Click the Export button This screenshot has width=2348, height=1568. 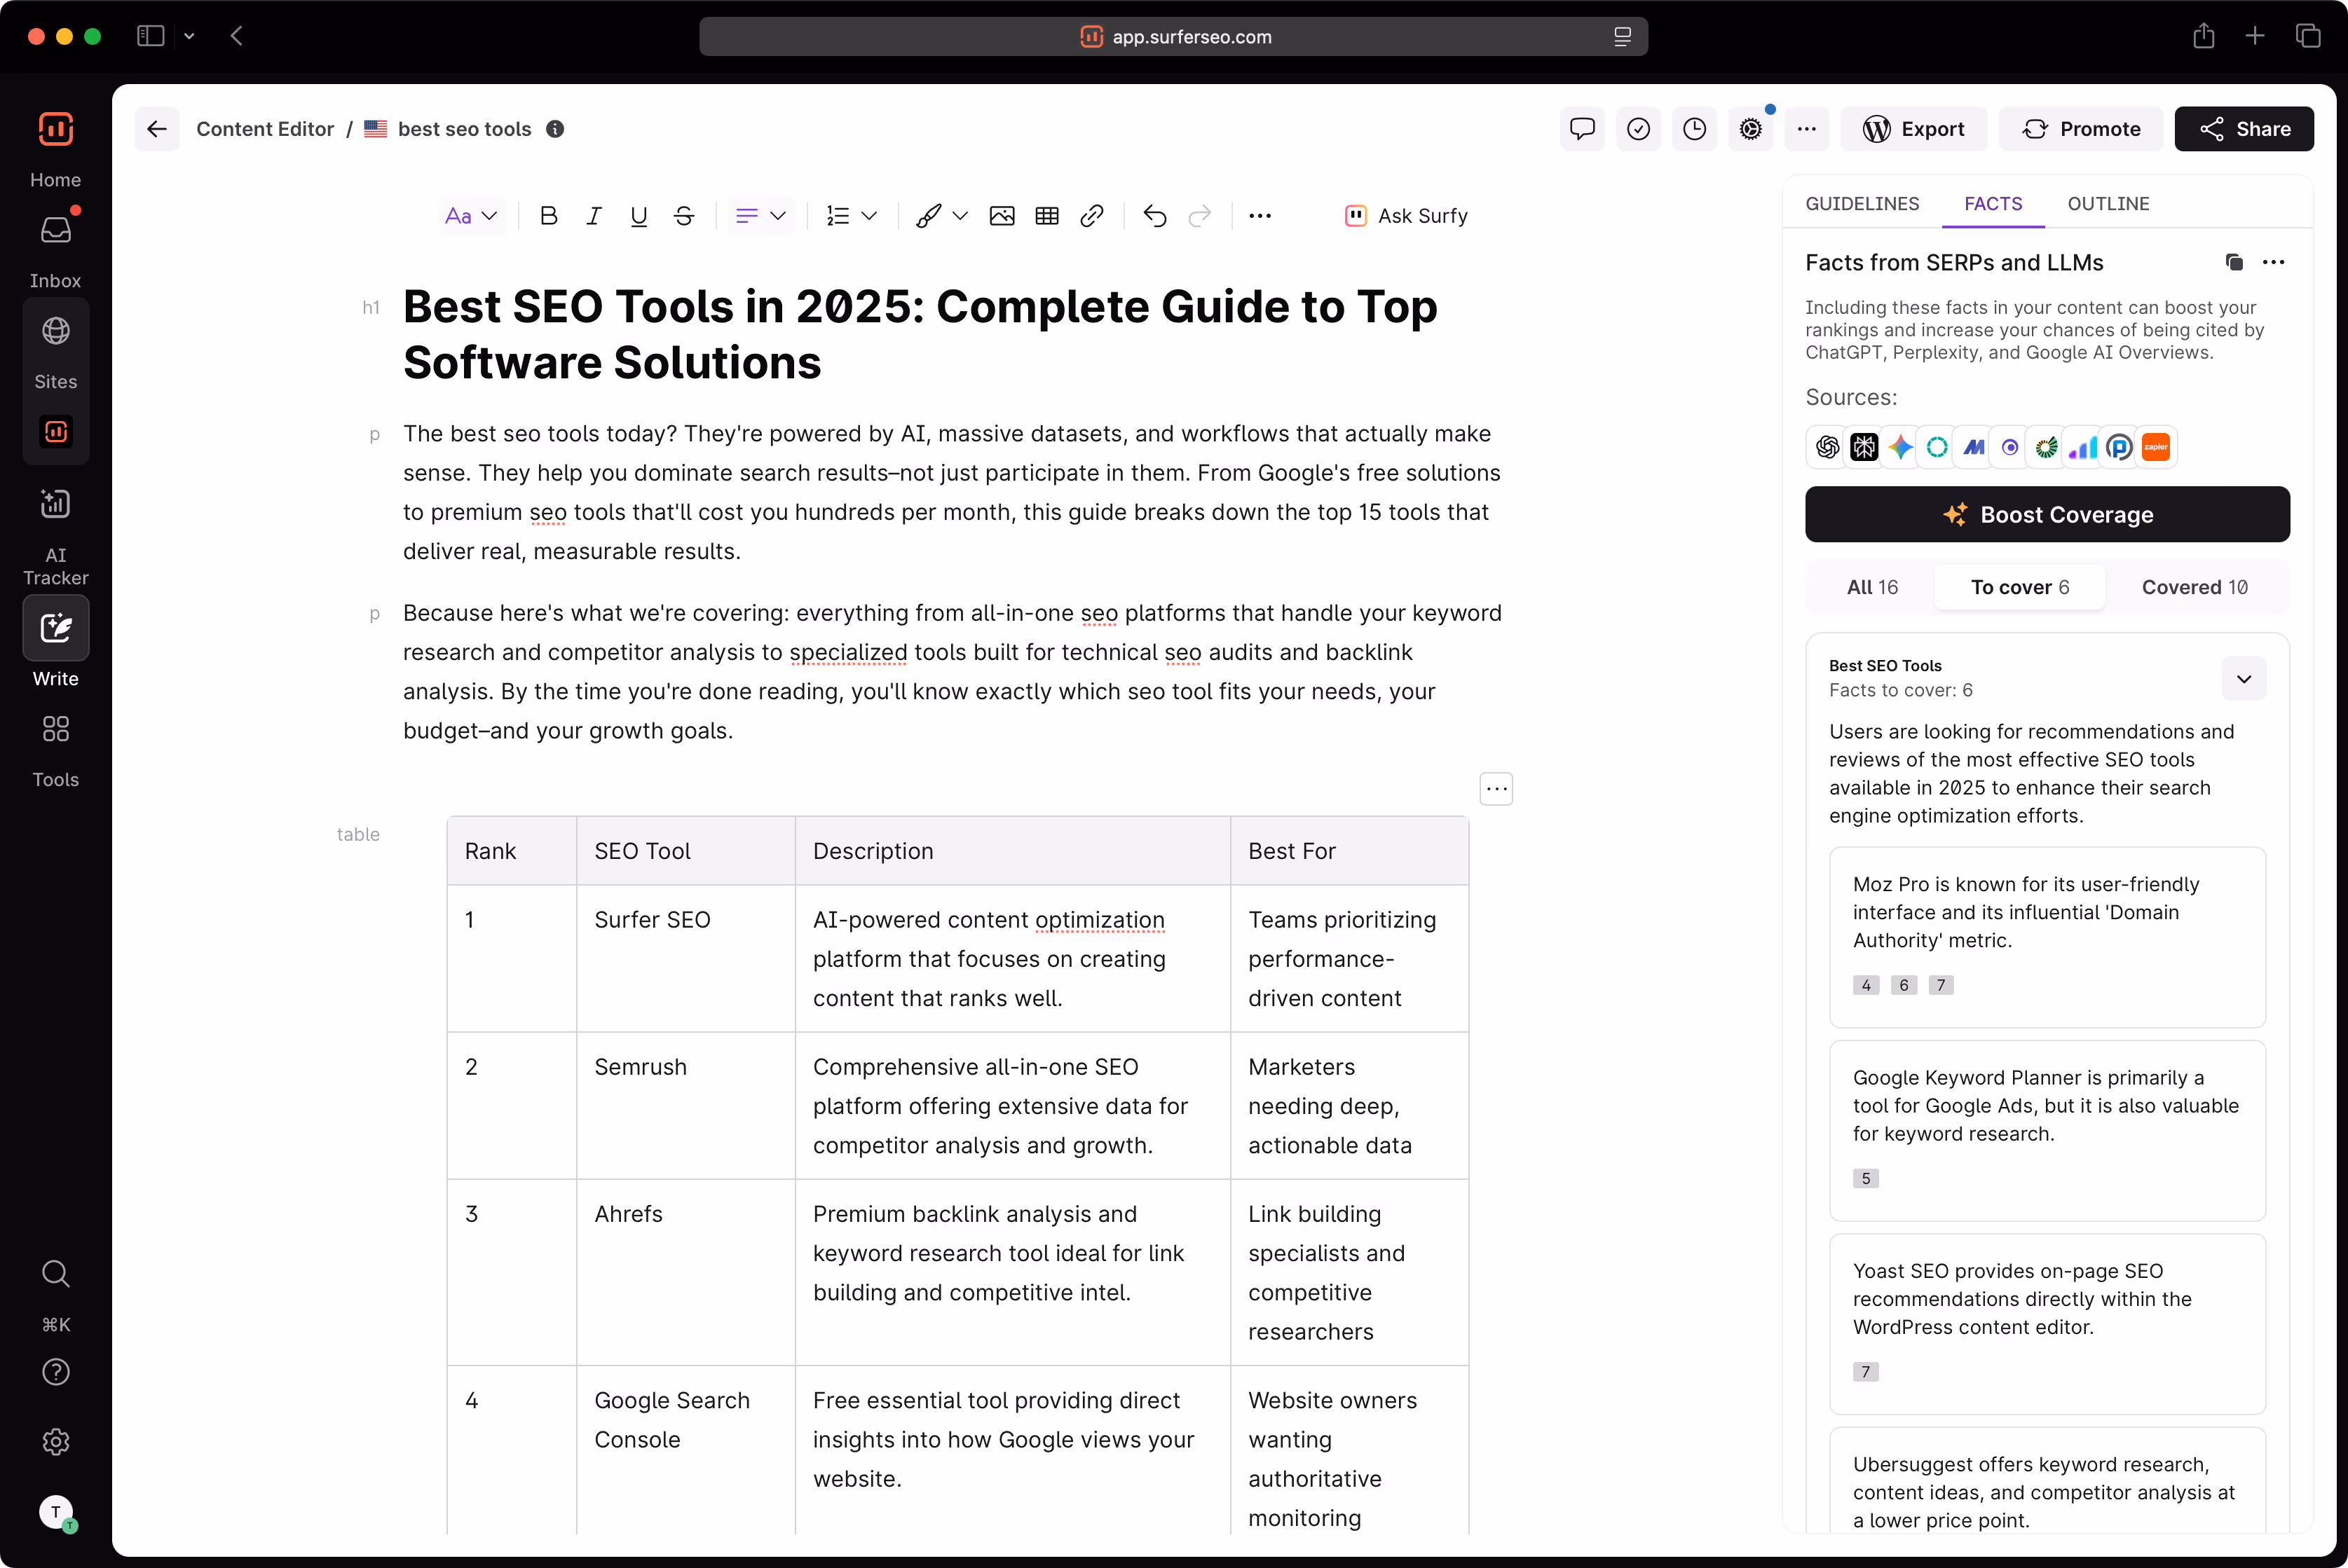[1913, 129]
